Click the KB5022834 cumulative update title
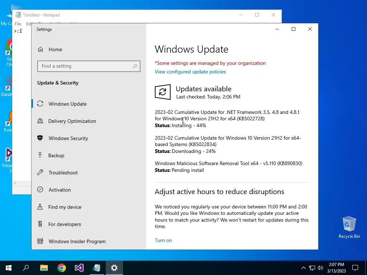Image resolution: width=367 pixels, height=275 pixels. pyautogui.click(x=228, y=141)
